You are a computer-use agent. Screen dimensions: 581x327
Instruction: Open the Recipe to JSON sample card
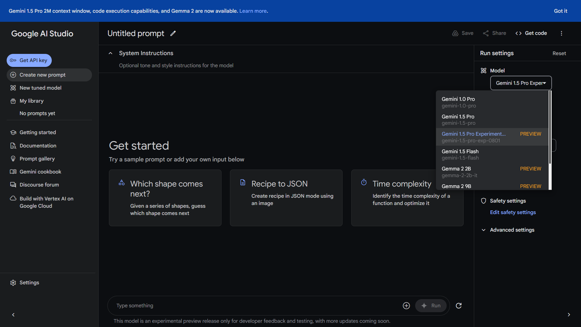(286, 198)
